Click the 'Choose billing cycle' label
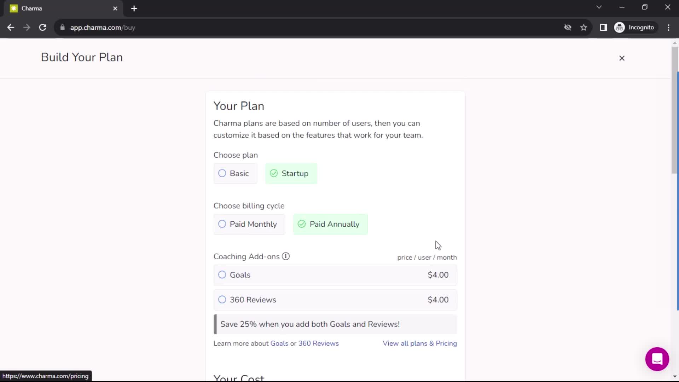This screenshot has width=679, height=382. coord(249,206)
